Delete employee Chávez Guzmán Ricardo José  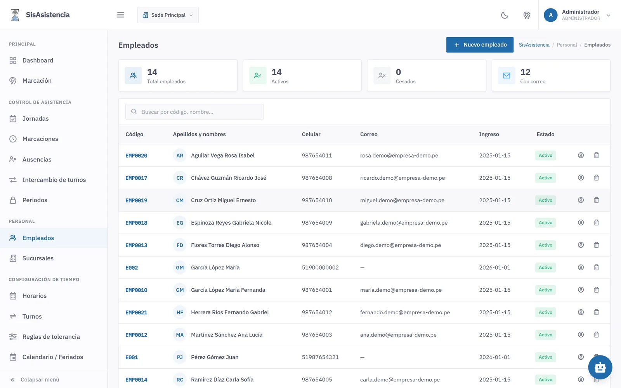click(x=596, y=178)
